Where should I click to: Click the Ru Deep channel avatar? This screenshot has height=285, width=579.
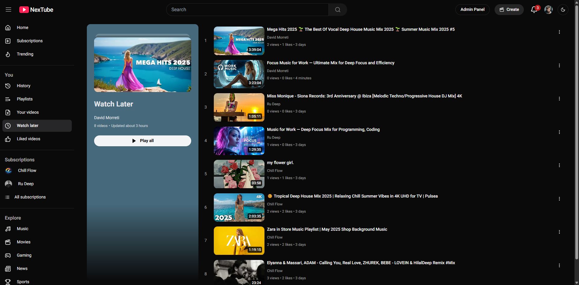8,184
